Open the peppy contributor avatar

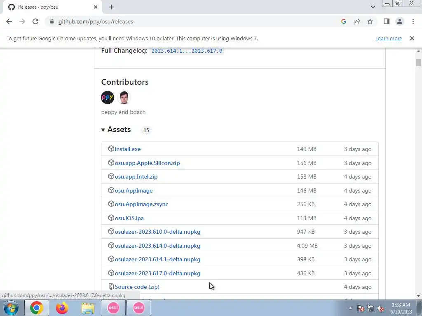click(x=108, y=97)
